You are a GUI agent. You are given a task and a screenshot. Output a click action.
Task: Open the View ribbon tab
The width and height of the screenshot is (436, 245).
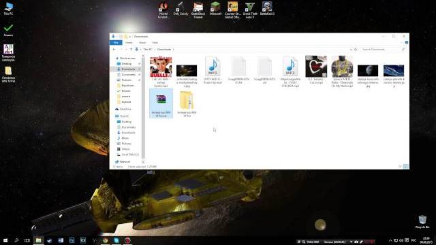coord(155,42)
